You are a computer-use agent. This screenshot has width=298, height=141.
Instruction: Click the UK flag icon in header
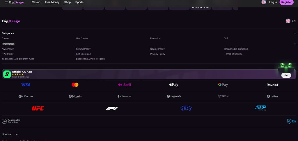[264, 2]
